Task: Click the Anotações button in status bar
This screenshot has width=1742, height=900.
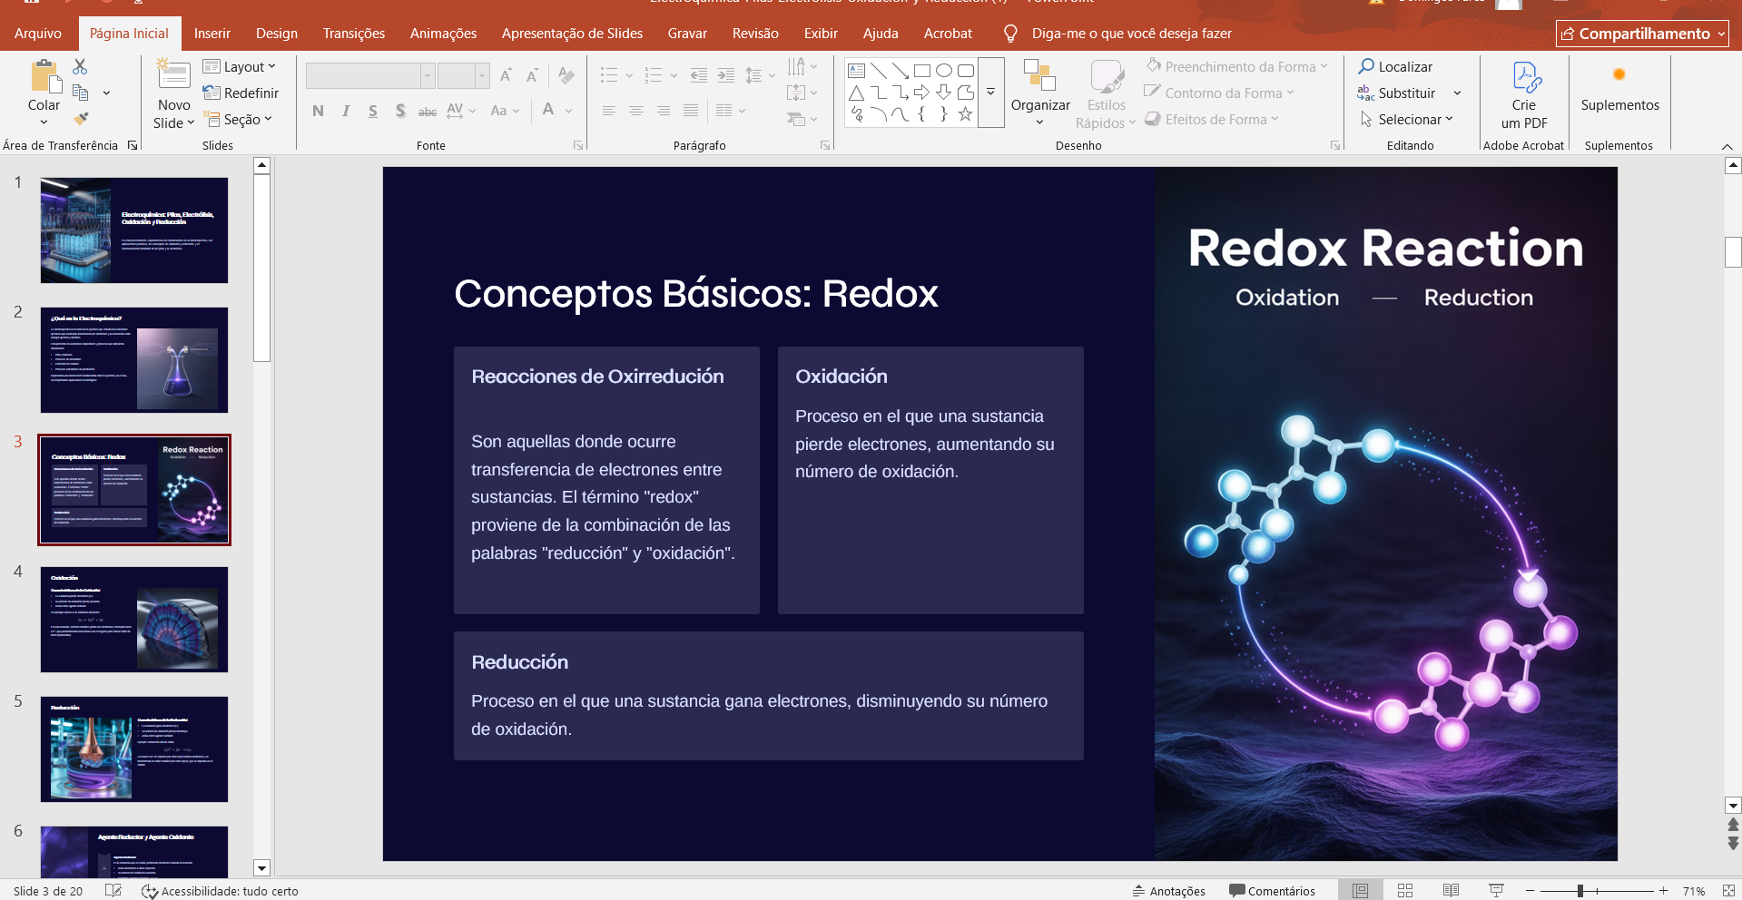Action: (x=1168, y=891)
